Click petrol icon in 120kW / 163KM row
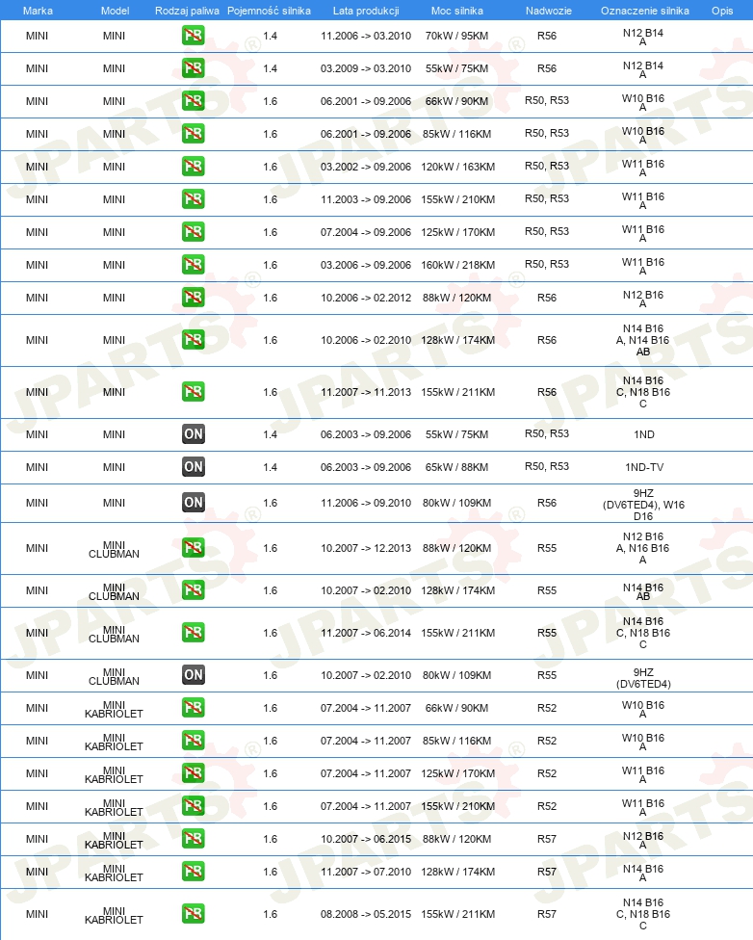The image size is (753, 940). (193, 166)
